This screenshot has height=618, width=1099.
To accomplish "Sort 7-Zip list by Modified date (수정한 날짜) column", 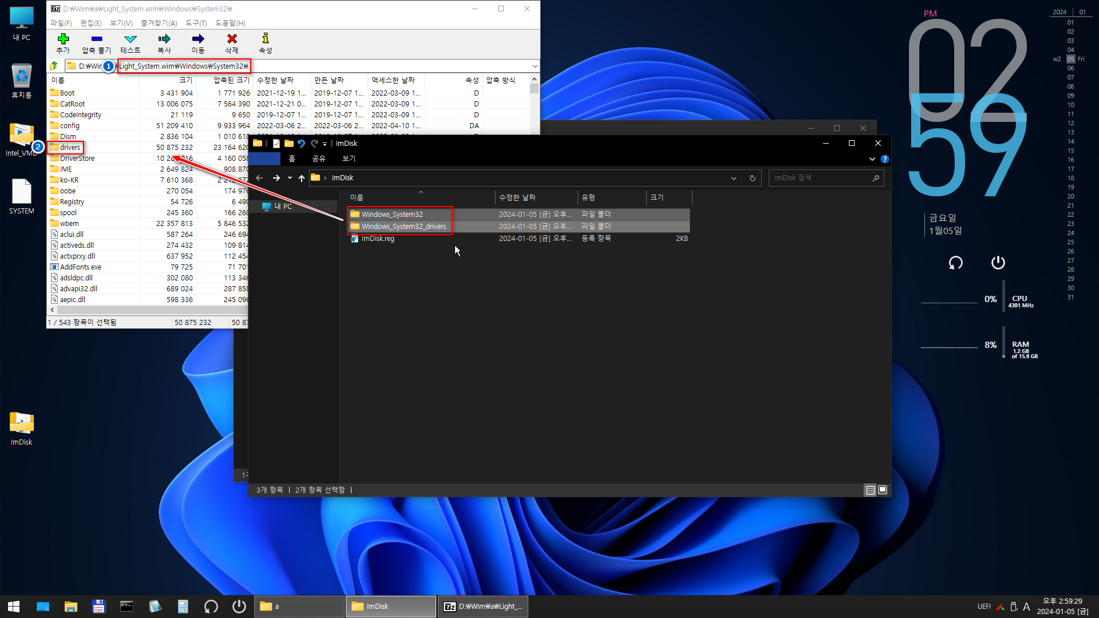I will [282, 80].
